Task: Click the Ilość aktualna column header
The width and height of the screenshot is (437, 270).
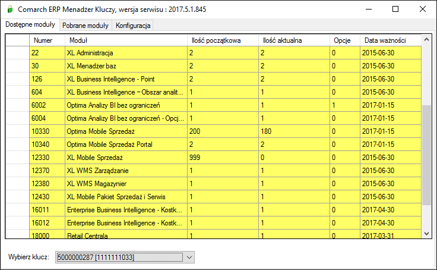Action: click(294, 40)
